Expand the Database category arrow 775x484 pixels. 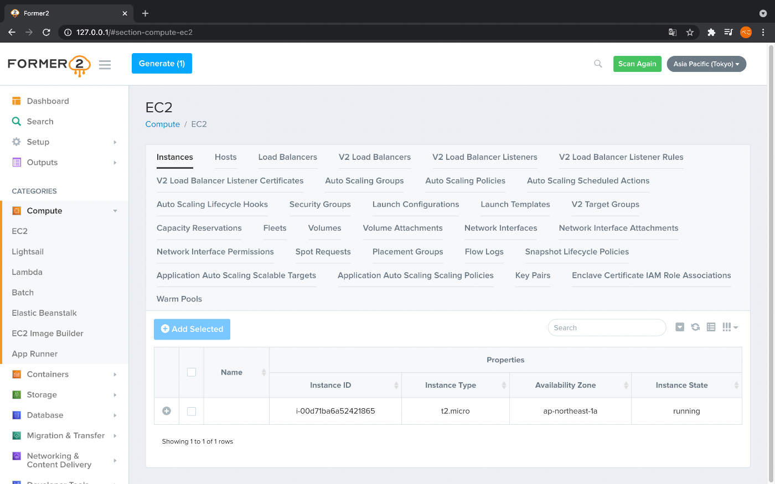point(115,415)
